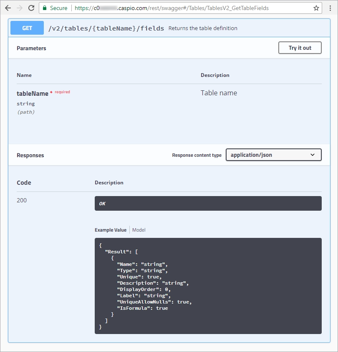Click the 200 response code
Screen dimensions: 338x352
[22, 200]
